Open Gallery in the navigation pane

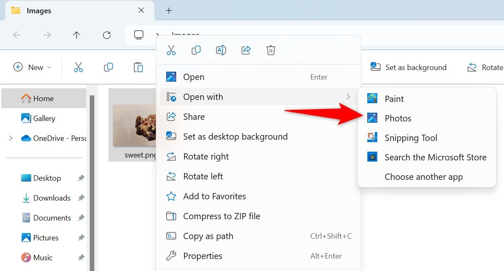pos(44,118)
